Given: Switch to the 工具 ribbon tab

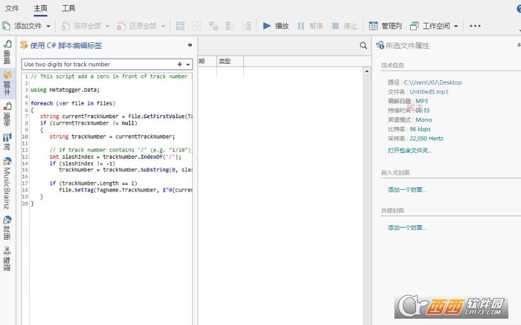Looking at the screenshot, I should 68,8.
